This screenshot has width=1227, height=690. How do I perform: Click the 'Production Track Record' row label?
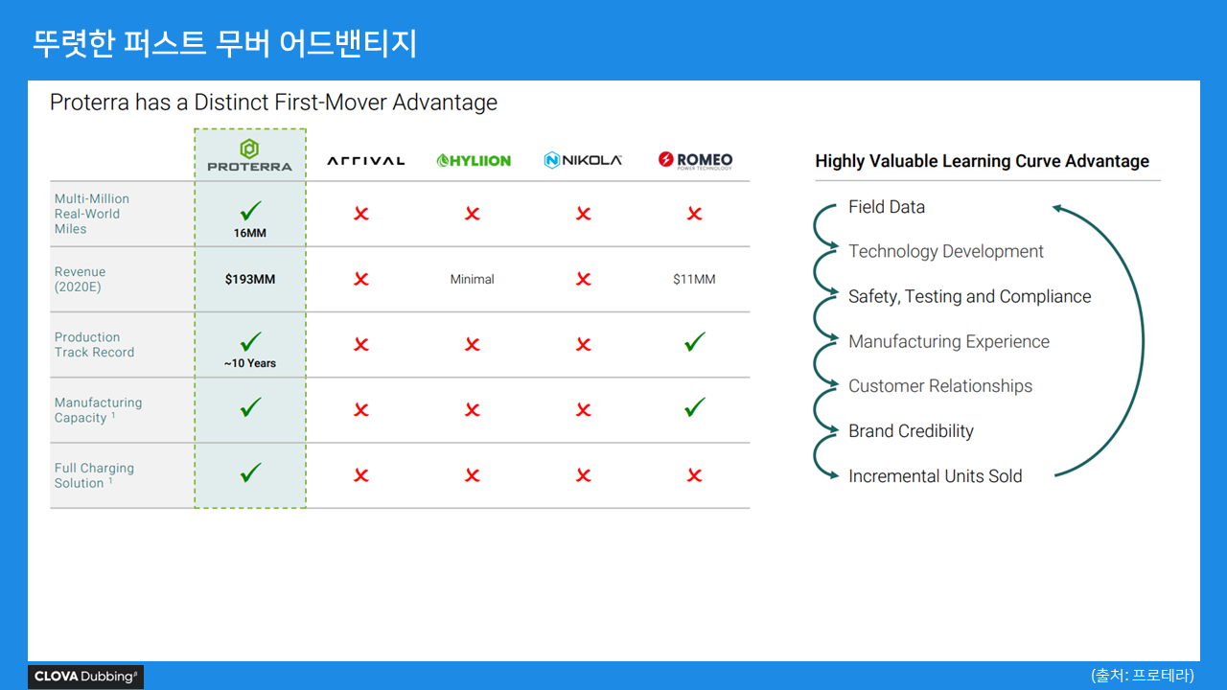point(94,345)
